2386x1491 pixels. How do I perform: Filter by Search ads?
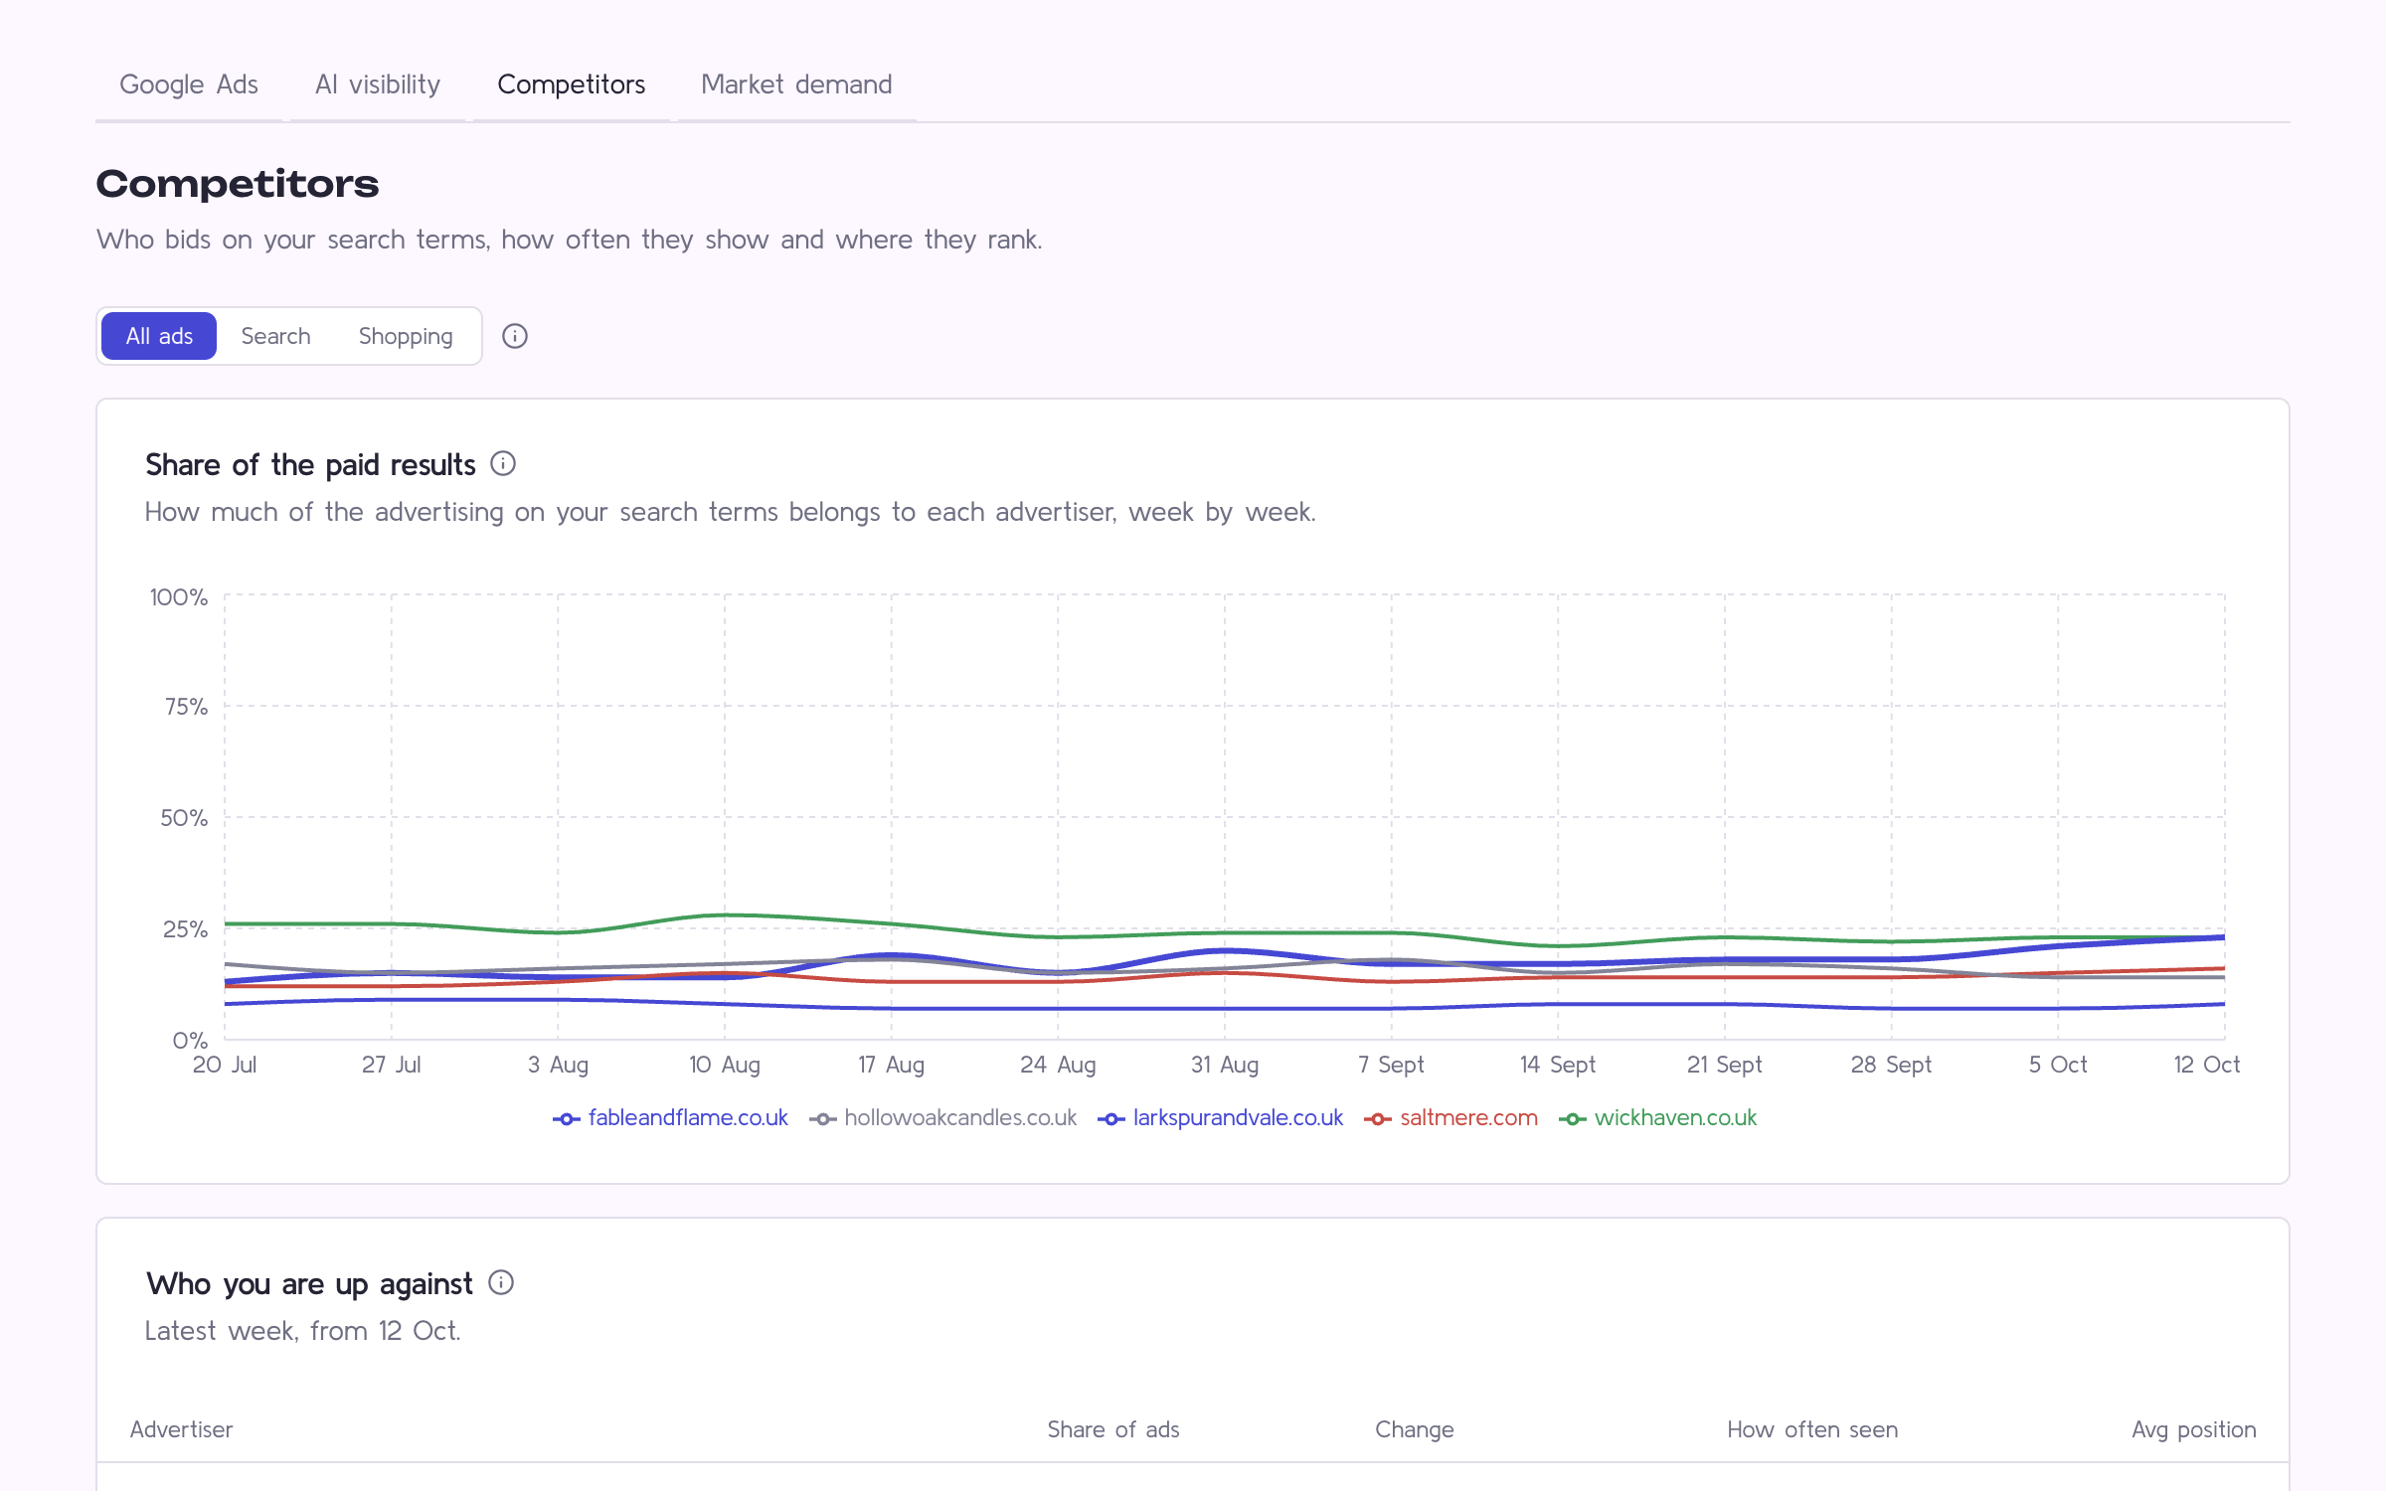click(275, 336)
